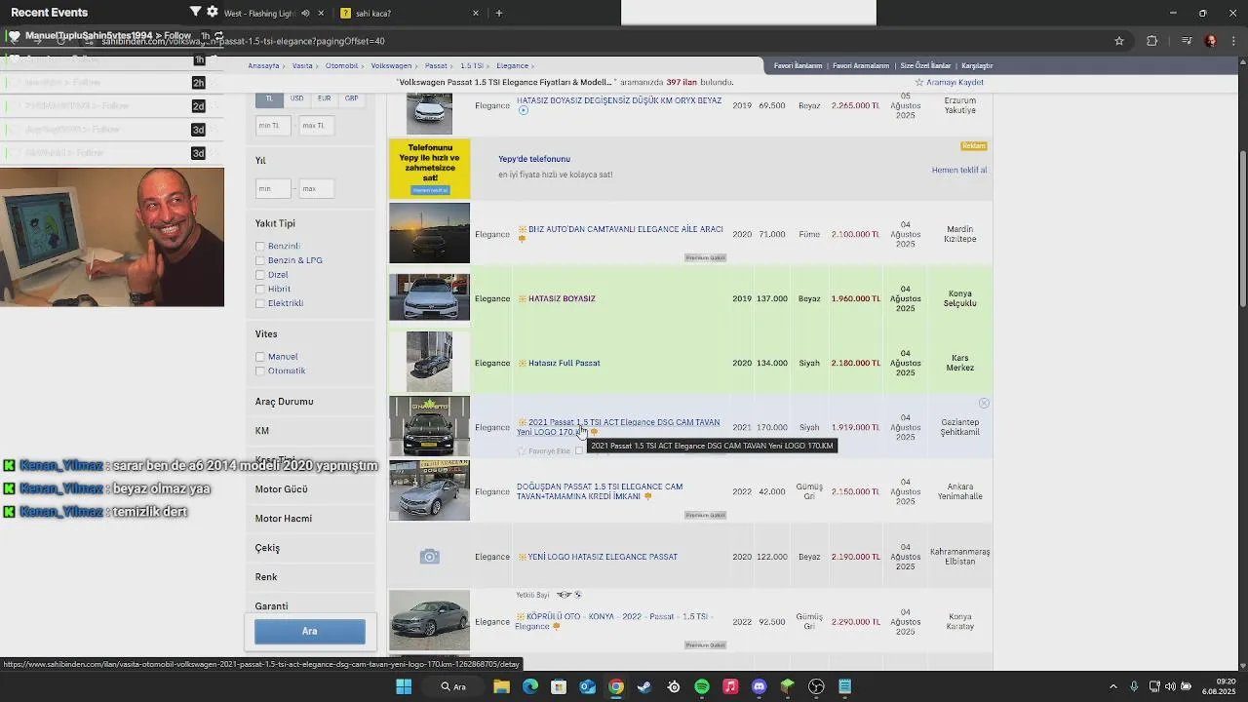Check the Benzin & LPG option

point(260,260)
